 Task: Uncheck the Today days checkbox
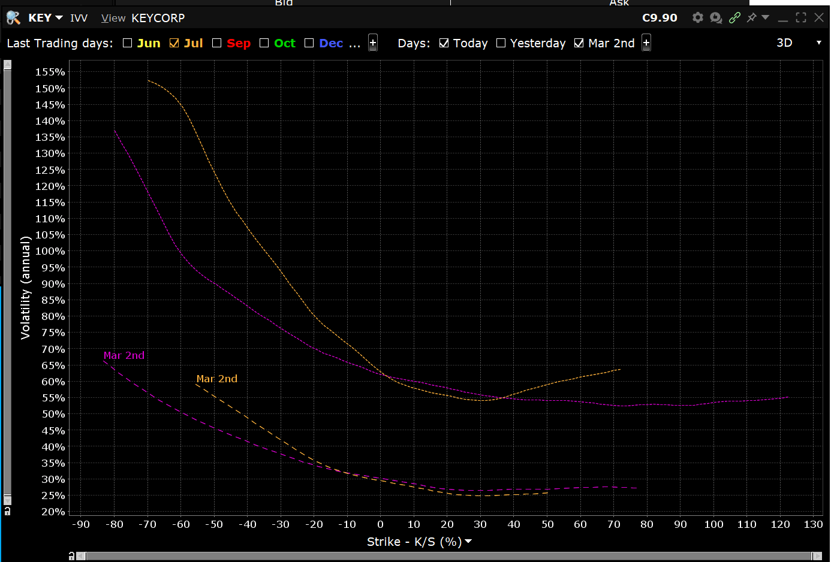click(444, 43)
